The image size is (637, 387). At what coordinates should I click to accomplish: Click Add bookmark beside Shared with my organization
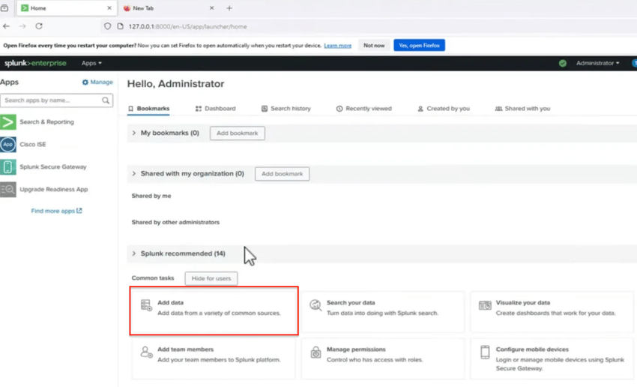click(x=283, y=174)
